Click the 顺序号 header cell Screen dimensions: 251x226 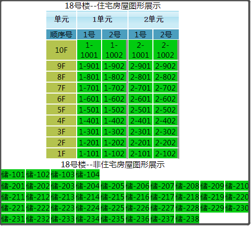[x=61, y=34]
